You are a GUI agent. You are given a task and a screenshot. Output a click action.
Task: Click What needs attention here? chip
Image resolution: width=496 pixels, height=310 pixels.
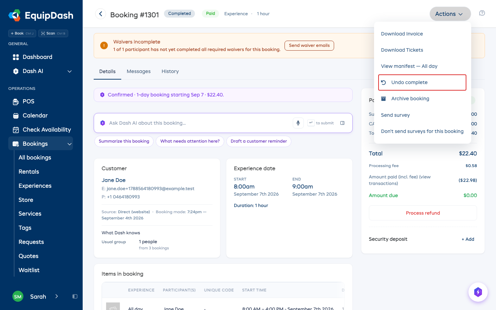coord(190,141)
